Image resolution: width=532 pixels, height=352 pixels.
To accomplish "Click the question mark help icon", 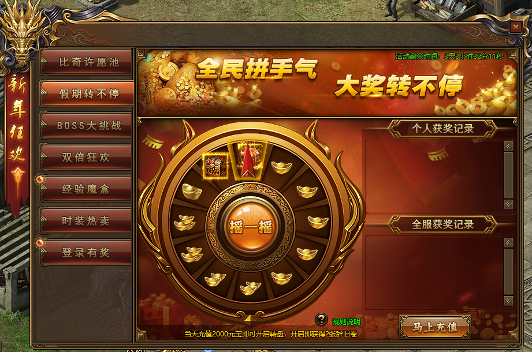I will tap(321, 319).
